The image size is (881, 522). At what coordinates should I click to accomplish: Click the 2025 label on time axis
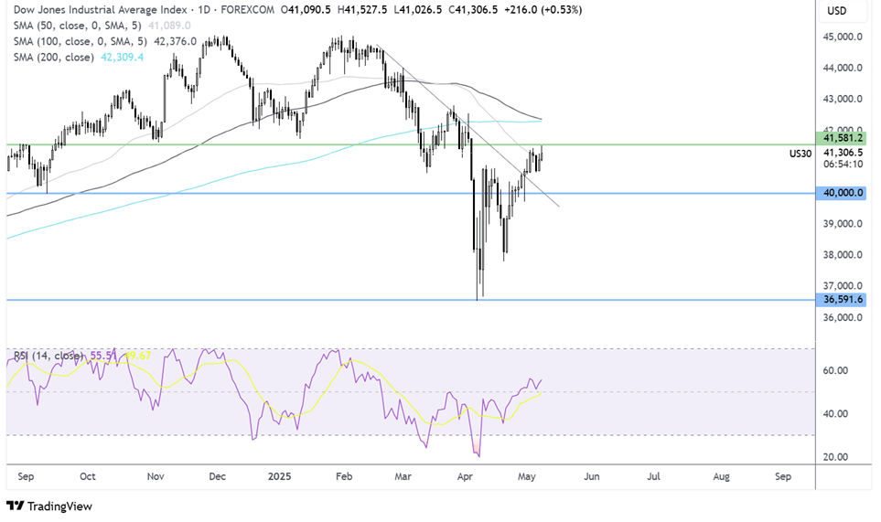click(279, 476)
